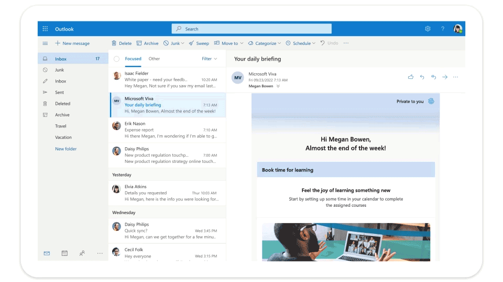The image size is (503, 282).
Task: Open the app launcher grid icon
Action: click(x=45, y=29)
